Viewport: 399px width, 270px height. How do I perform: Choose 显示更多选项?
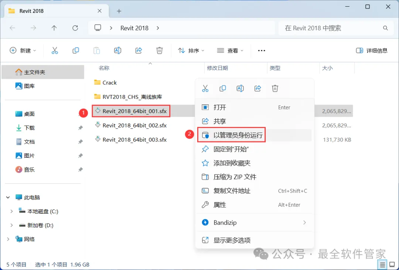(x=255, y=240)
